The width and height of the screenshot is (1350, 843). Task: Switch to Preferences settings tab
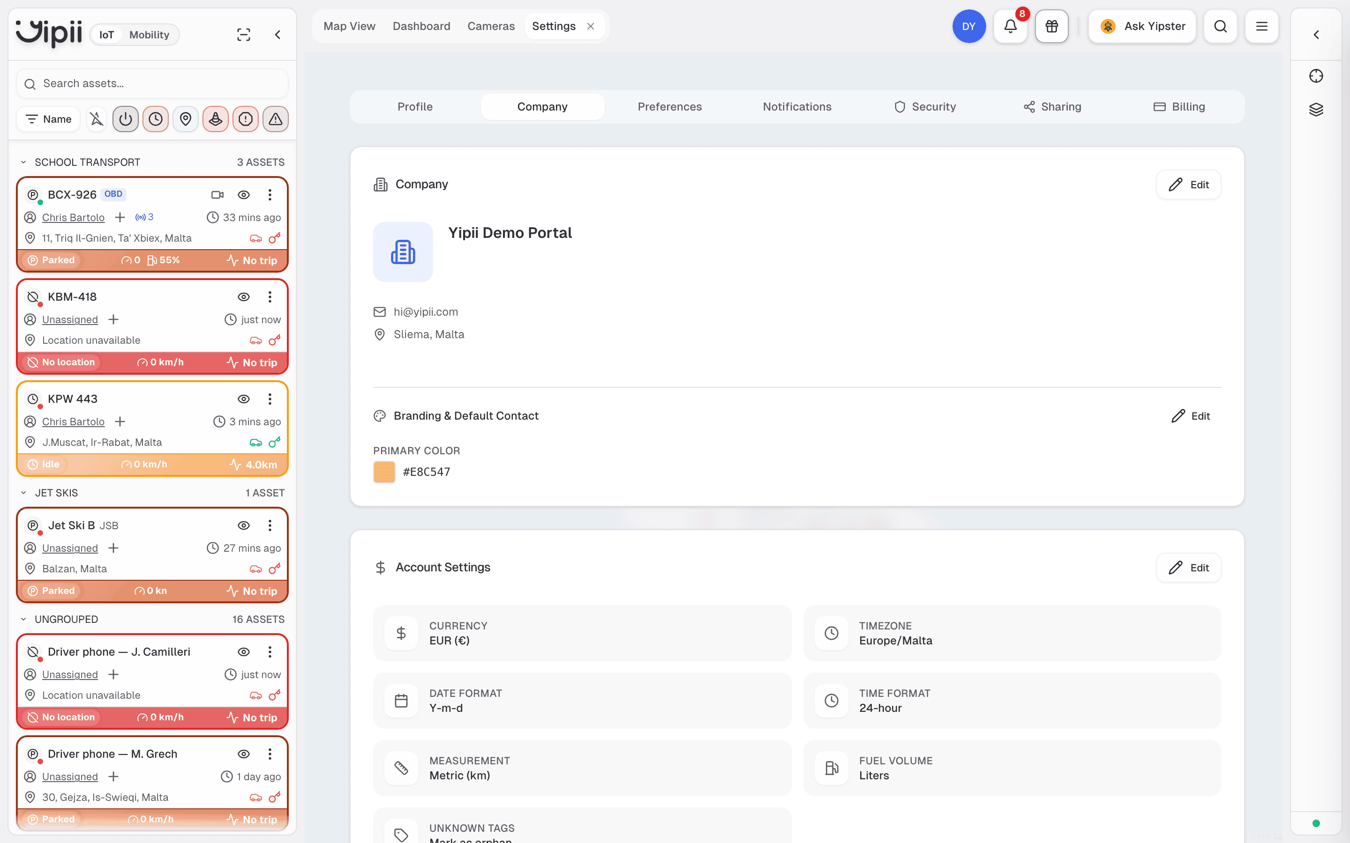[669, 106]
